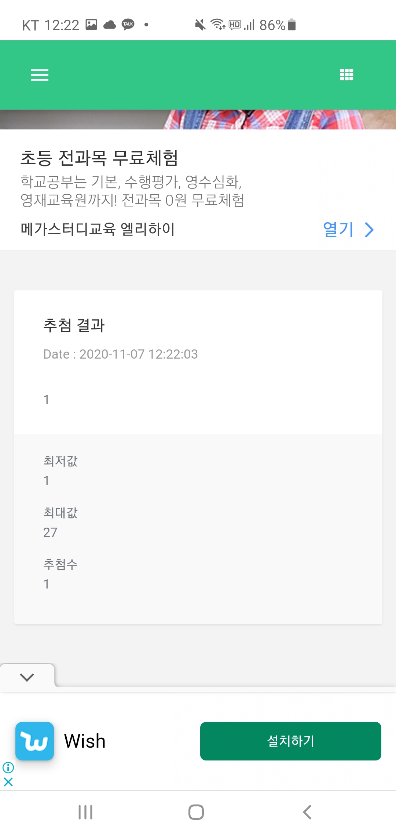Viewport: 396px width, 836px height.
Task: Click the 열기 link
Action: [x=338, y=230]
